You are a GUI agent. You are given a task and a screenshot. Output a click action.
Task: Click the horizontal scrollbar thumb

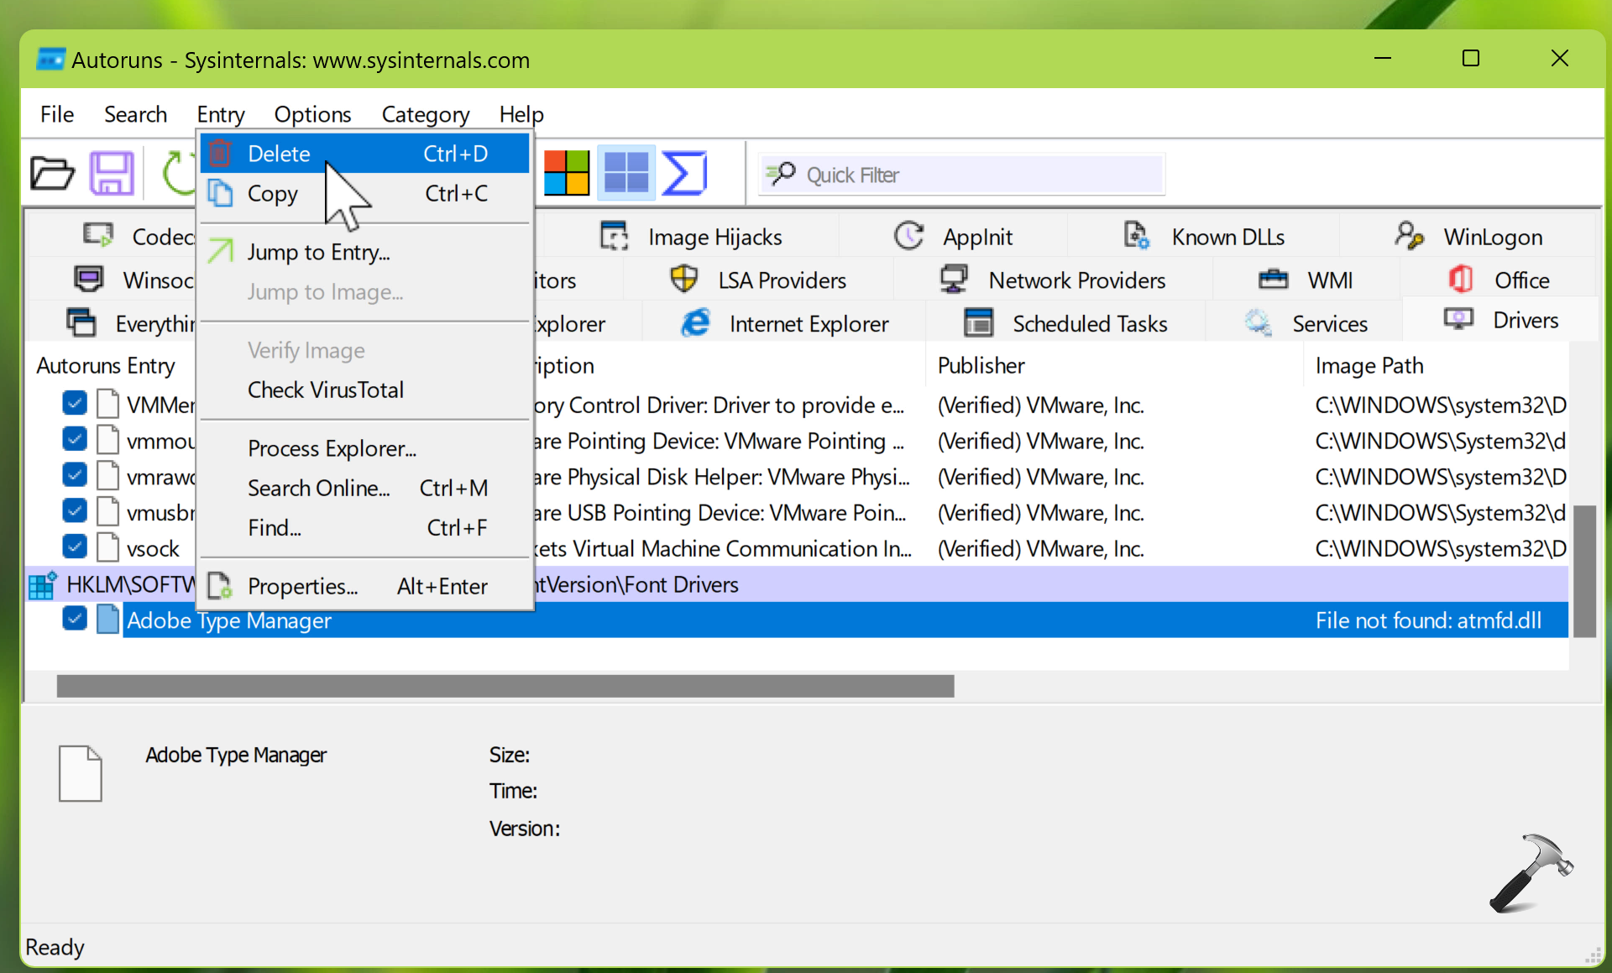(x=505, y=687)
